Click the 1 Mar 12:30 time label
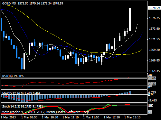Viewport: 161px width, 120px height. tap(112, 117)
